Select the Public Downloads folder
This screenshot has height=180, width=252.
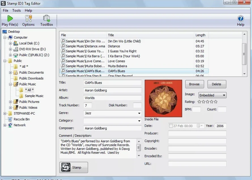31,78
